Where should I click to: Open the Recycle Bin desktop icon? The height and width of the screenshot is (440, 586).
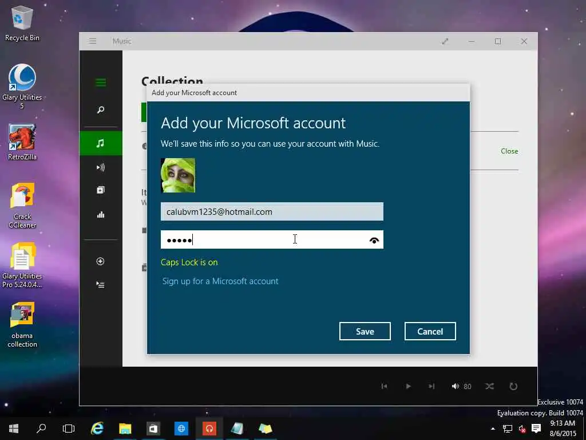pyautogui.click(x=22, y=23)
